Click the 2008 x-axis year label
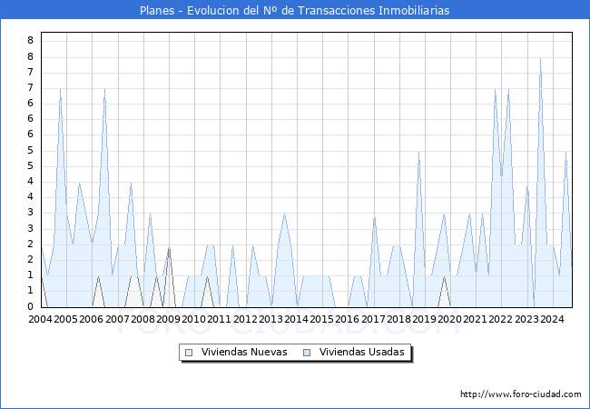The image size is (590, 409). pos(143,319)
